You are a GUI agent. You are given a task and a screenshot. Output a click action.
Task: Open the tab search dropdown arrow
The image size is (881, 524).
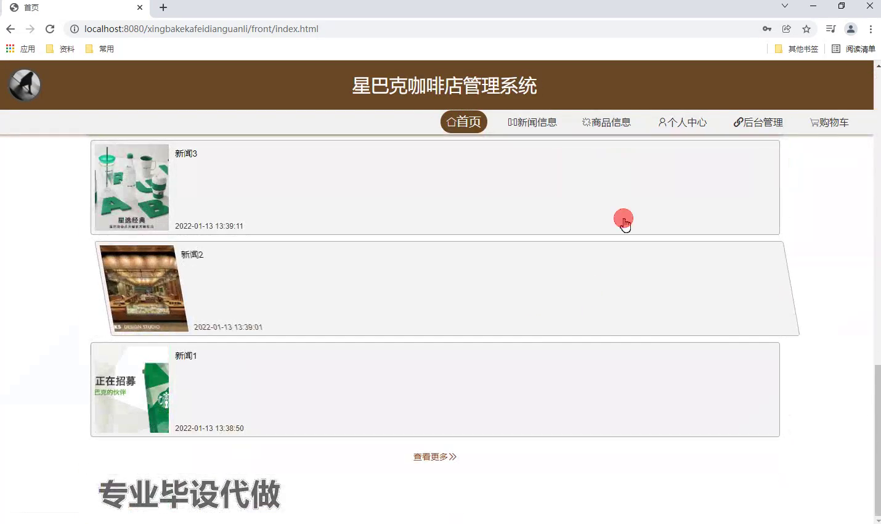click(x=785, y=6)
